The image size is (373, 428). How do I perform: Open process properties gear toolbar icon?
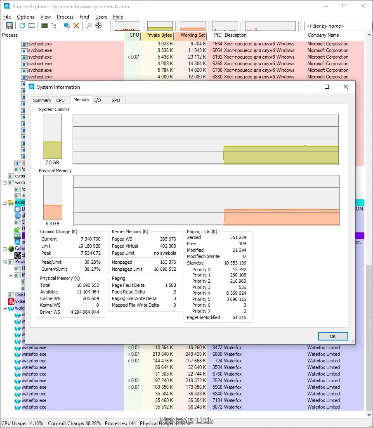(x=67, y=26)
